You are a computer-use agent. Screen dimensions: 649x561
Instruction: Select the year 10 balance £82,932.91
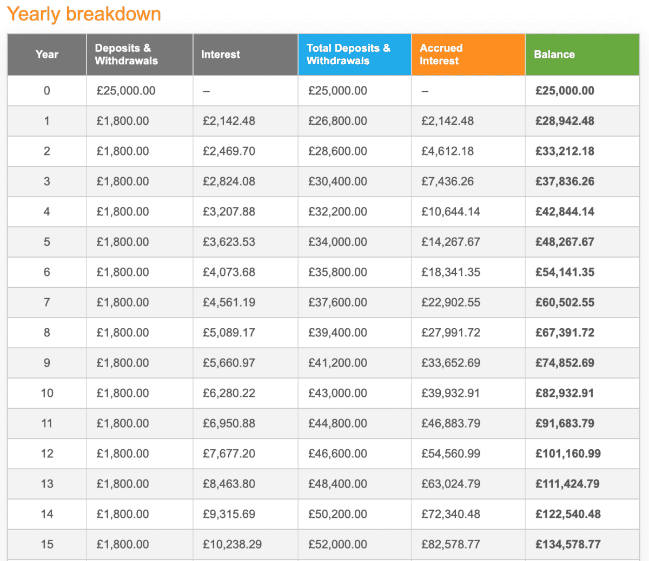pos(565,393)
